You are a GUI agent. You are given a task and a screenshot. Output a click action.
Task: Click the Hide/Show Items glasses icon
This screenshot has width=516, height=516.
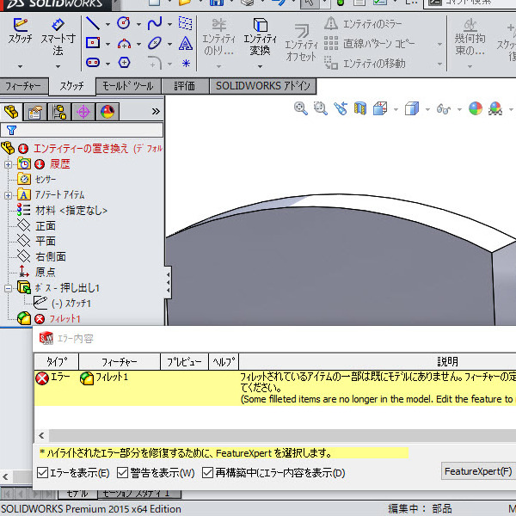click(x=443, y=108)
